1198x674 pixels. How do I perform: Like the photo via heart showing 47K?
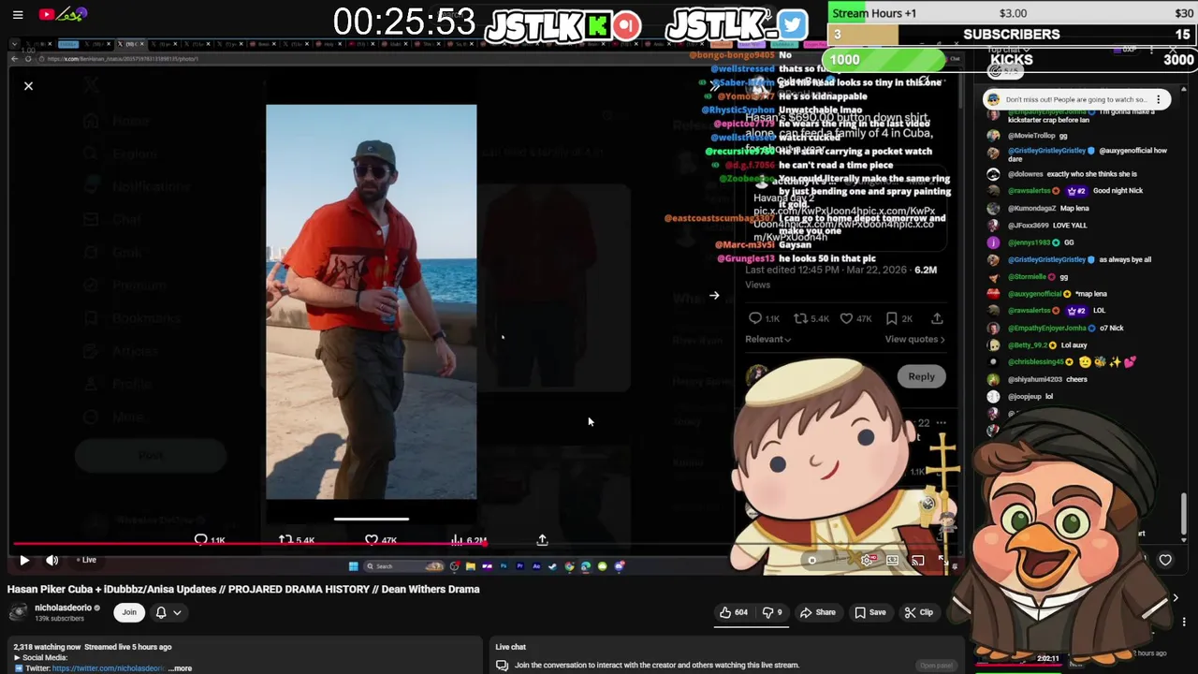(372, 540)
